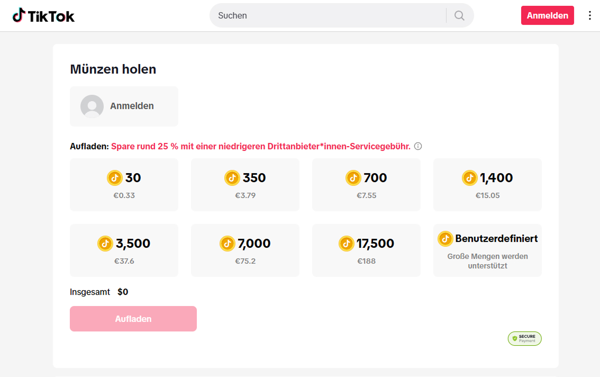This screenshot has width=600, height=377.
Task: Click the TikTok logo
Action: coord(43,15)
